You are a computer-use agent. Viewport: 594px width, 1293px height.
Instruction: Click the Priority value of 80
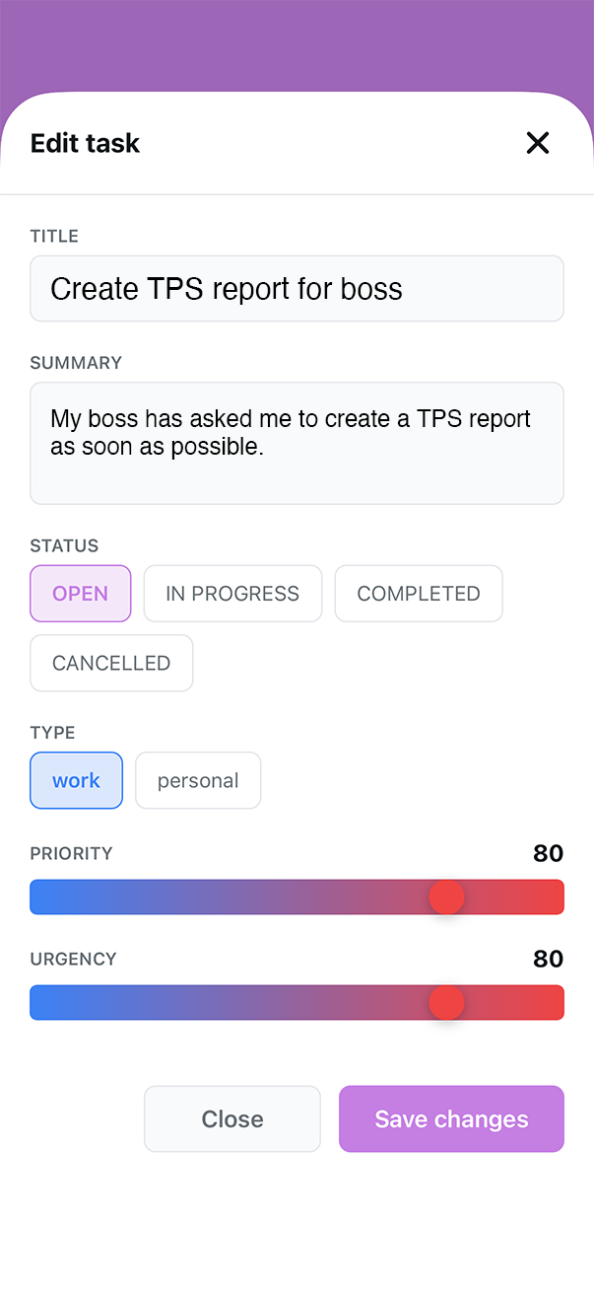[x=548, y=853]
